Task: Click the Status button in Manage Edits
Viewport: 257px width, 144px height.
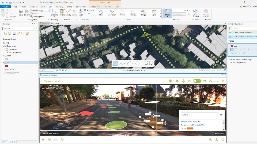Action: (x=34, y=13)
